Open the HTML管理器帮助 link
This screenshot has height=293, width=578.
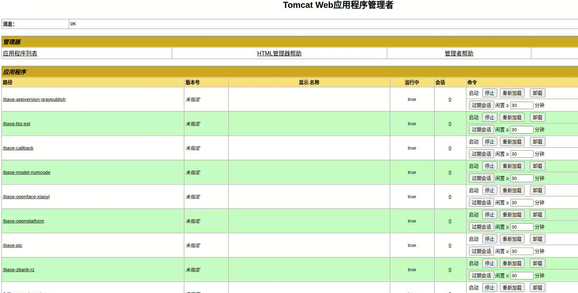[279, 53]
